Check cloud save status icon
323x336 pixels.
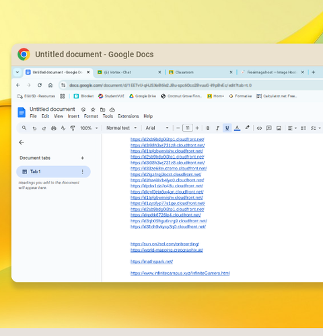click(x=112, y=110)
